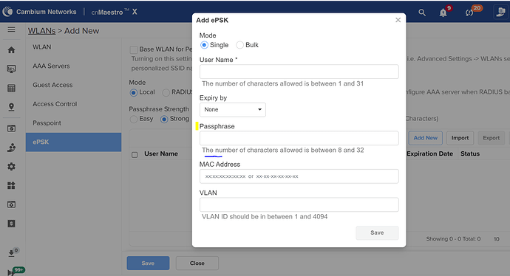The width and height of the screenshot is (510, 276).
Task: Open the star-box sidebar icon
Action: pos(11,204)
